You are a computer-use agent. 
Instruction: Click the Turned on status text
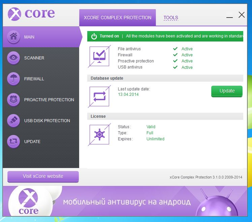tap(109, 36)
